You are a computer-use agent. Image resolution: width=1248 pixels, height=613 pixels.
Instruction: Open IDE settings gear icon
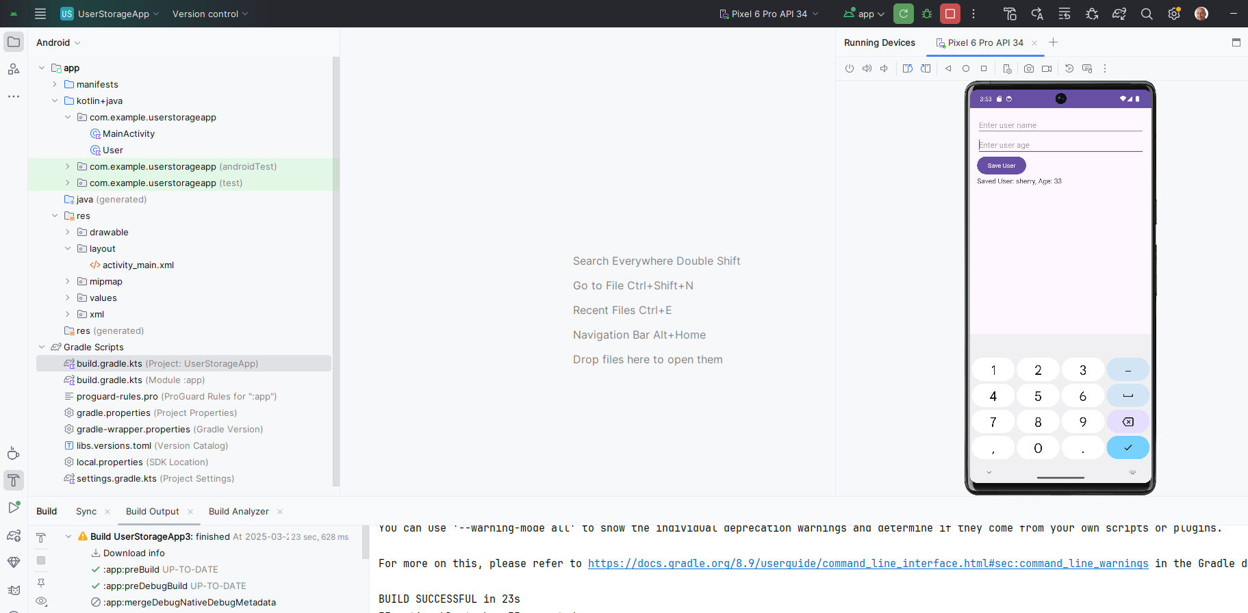[1174, 14]
